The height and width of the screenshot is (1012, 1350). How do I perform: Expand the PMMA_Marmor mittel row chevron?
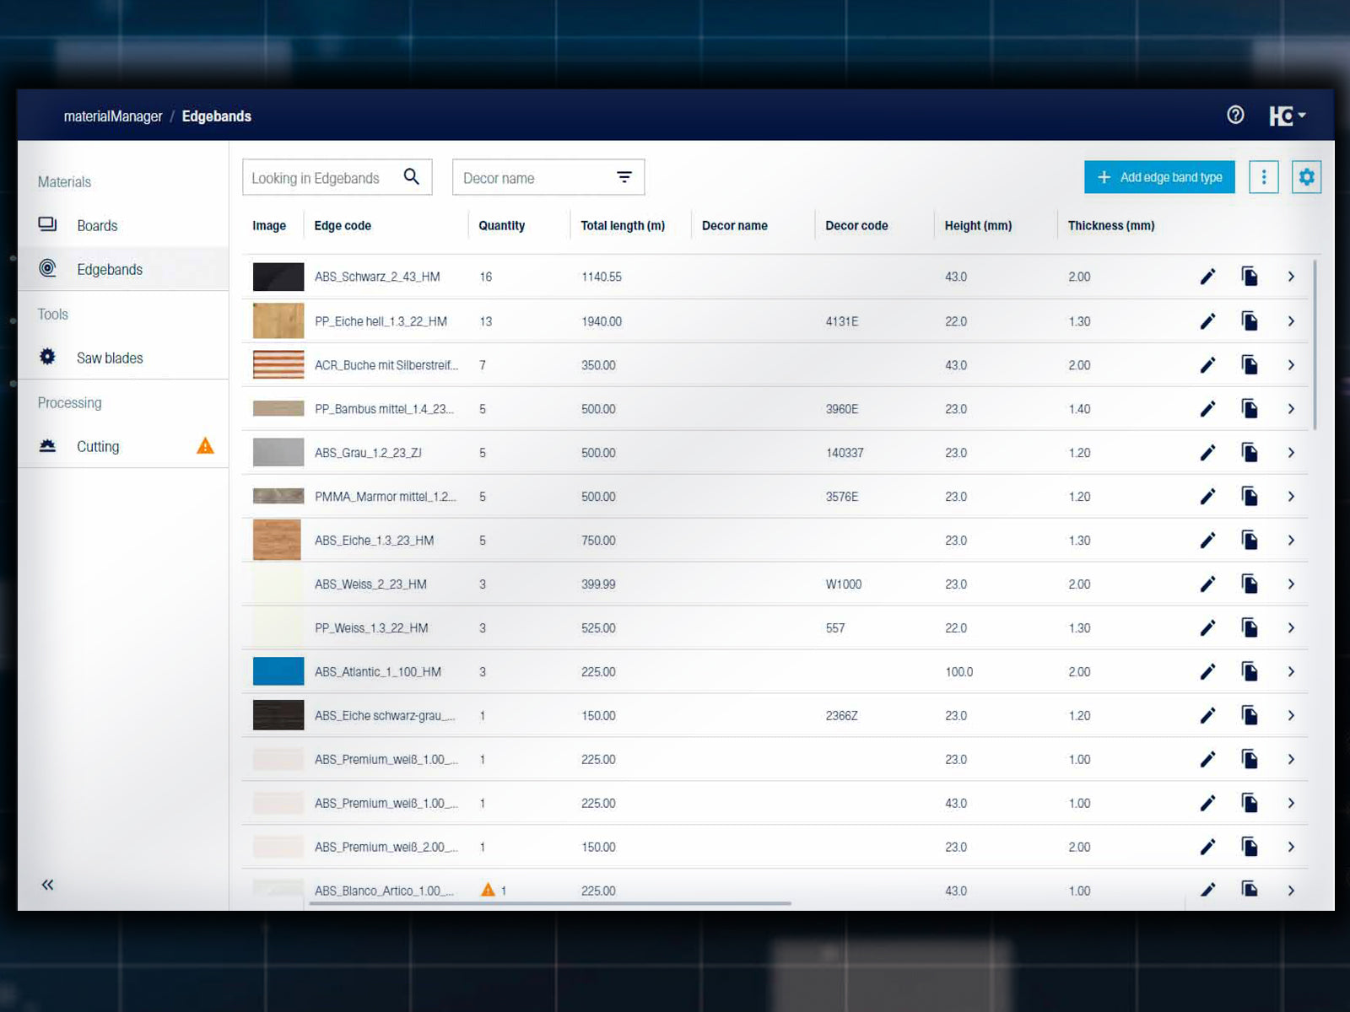pos(1291,497)
